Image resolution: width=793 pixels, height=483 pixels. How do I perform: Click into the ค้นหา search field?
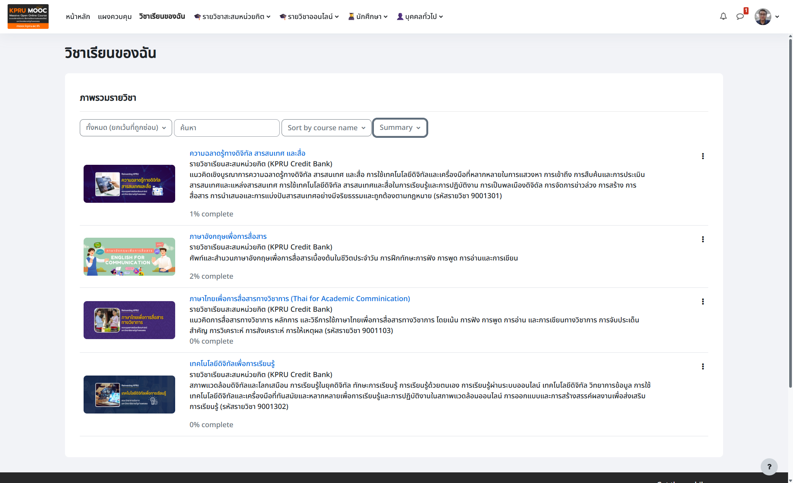[x=227, y=128]
